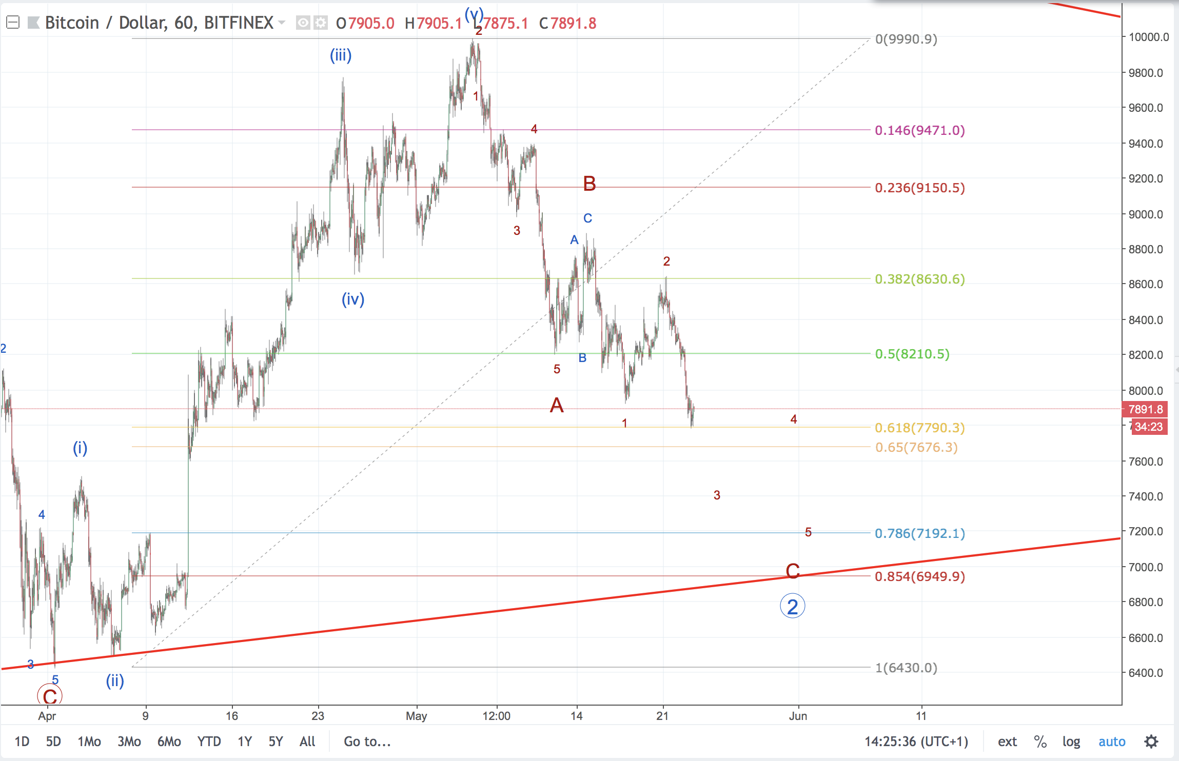Select Fibonacci level 1(6430.0)
This screenshot has height=761, width=1179.
pyautogui.click(x=906, y=668)
